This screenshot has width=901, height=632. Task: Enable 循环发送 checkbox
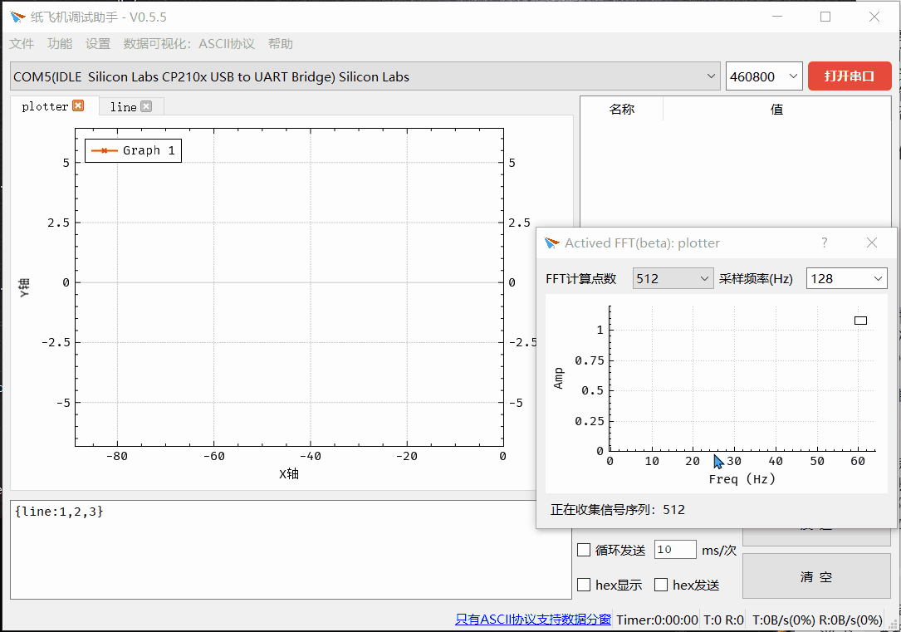click(x=584, y=550)
